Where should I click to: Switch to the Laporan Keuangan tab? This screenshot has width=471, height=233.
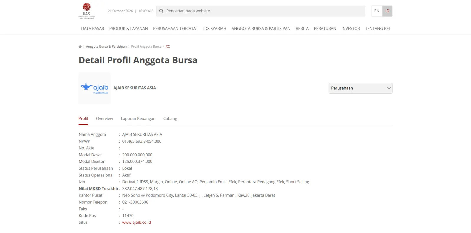pyautogui.click(x=138, y=119)
